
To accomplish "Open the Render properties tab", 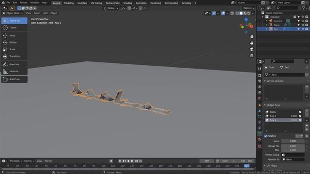I will coord(260,75).
